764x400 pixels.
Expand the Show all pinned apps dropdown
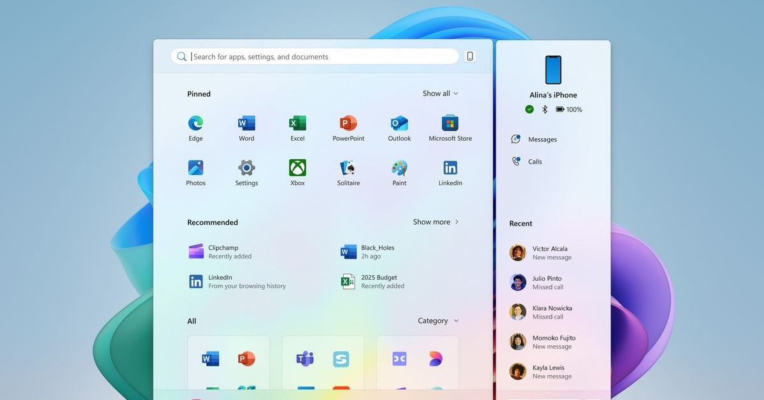click(440, 94)
